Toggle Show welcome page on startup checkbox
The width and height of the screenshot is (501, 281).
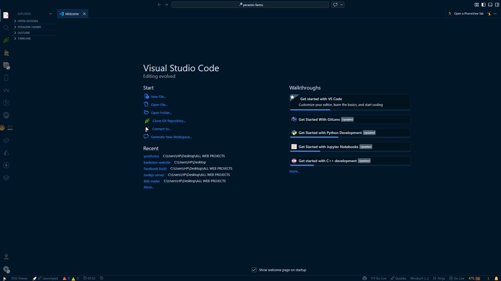tap(254, 270)
